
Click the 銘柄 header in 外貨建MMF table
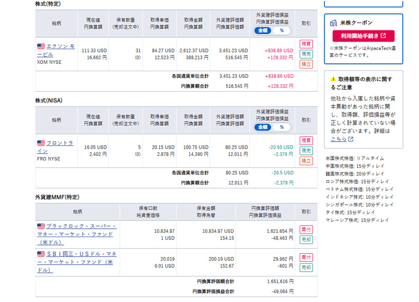click(78, 212)
